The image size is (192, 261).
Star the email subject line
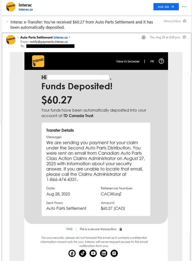[x=185, y=21]
